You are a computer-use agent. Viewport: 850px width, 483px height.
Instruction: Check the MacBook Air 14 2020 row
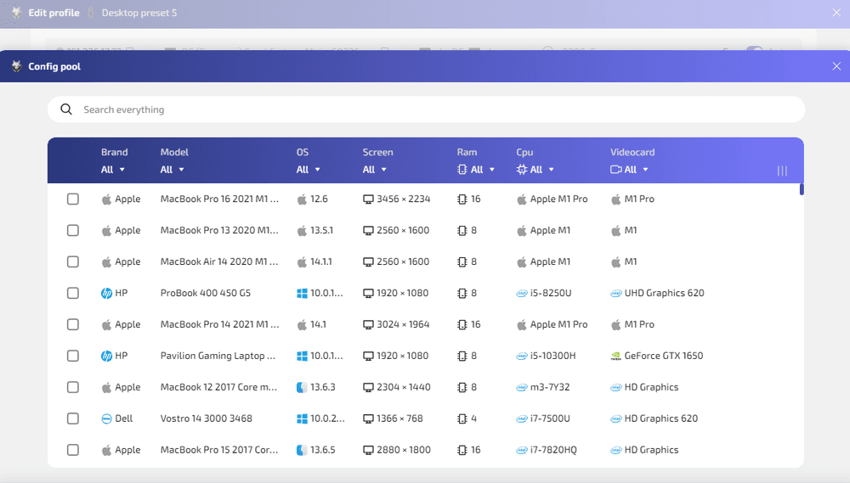[72, 262]
